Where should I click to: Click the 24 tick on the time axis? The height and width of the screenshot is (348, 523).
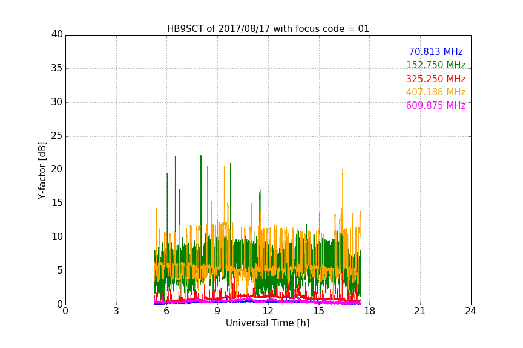point(470,311)
